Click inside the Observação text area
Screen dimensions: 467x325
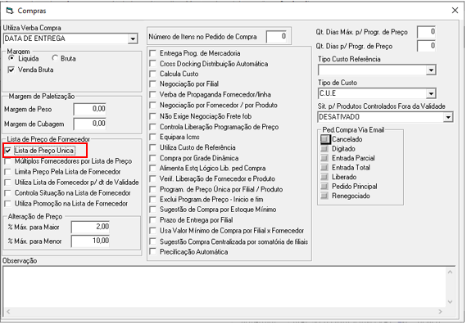coord(224,287)
